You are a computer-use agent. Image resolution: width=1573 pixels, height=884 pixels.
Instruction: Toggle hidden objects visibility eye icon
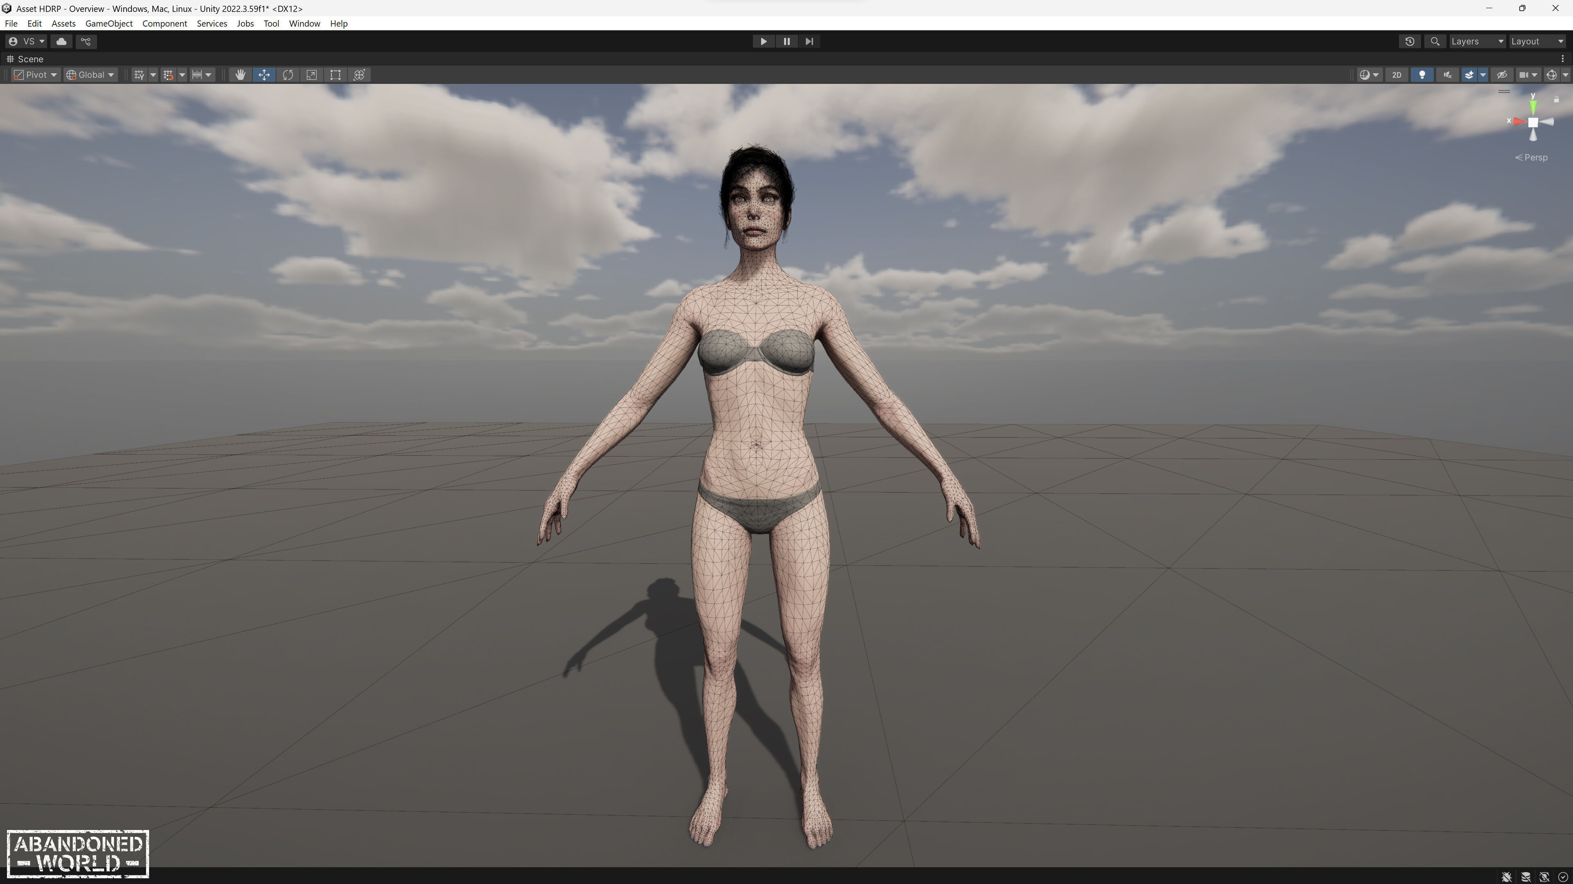coord(1502,74)
